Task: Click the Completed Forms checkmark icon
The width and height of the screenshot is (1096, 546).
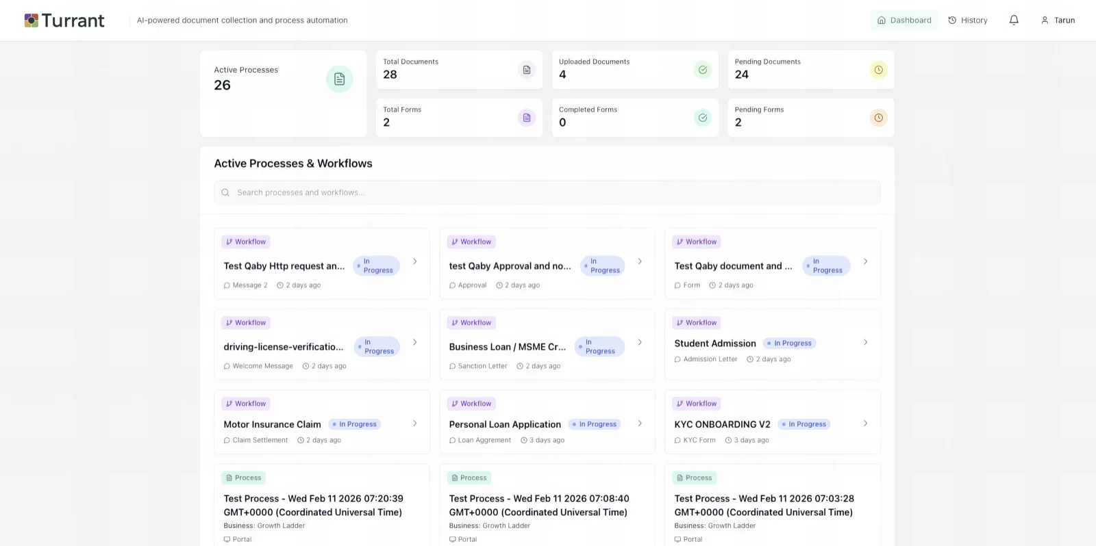Action: point(702,118)
